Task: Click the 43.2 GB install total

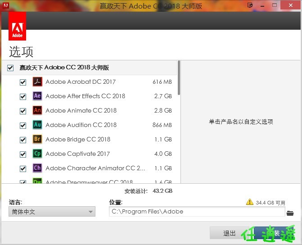Action: (162, 191)
